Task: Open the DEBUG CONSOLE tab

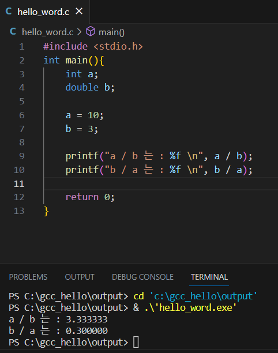Action: pyautogui.click(x=142, y=277)
